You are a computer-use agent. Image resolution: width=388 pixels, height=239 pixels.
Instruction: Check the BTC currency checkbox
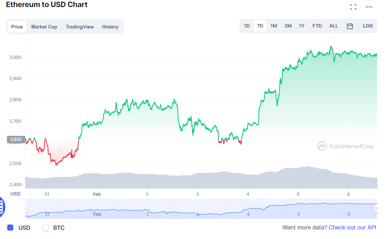(x=45, y=228)
